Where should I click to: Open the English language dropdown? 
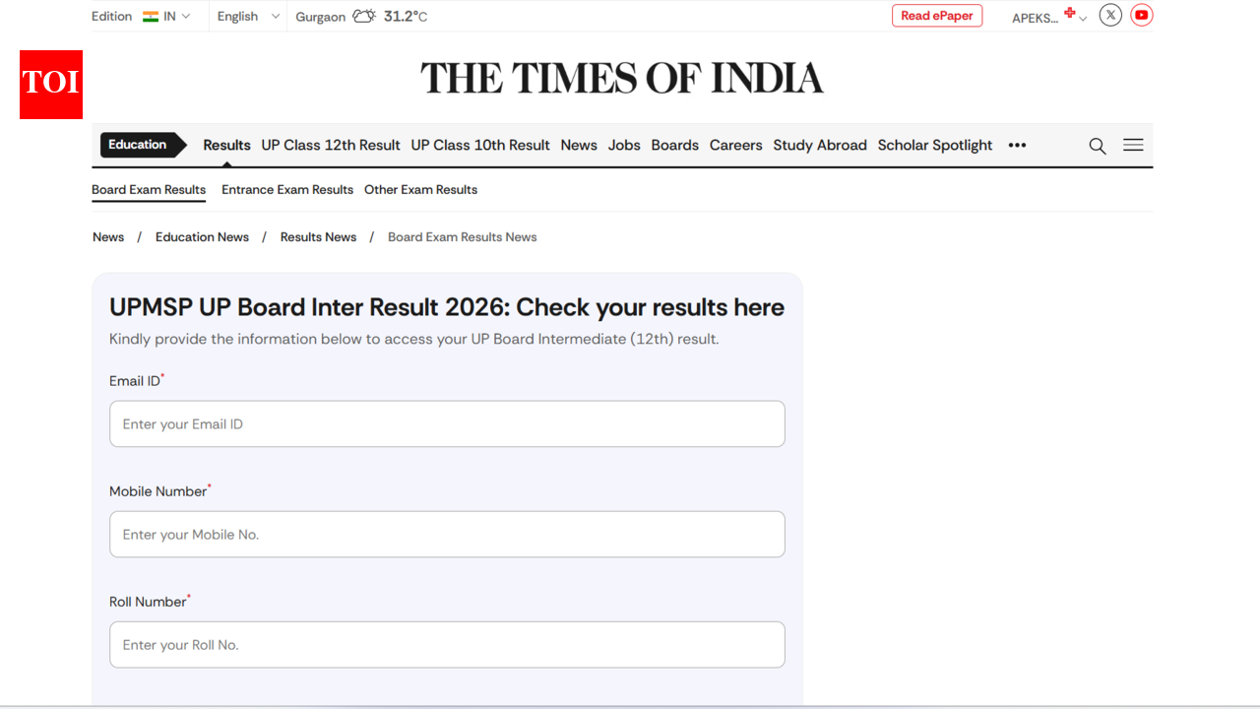pyautogui.click(x=246, y=16)
